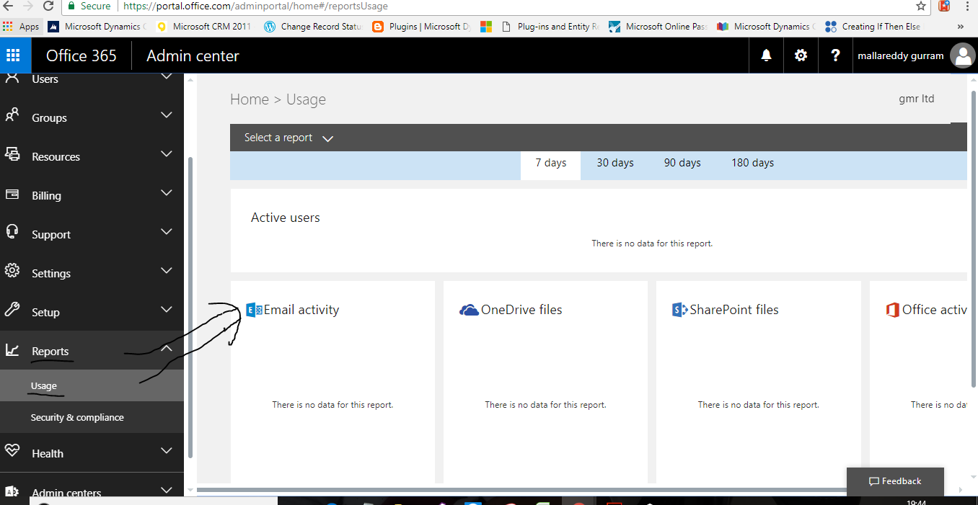
Task: Expand the Billing menu chevron
Action: 167,193
